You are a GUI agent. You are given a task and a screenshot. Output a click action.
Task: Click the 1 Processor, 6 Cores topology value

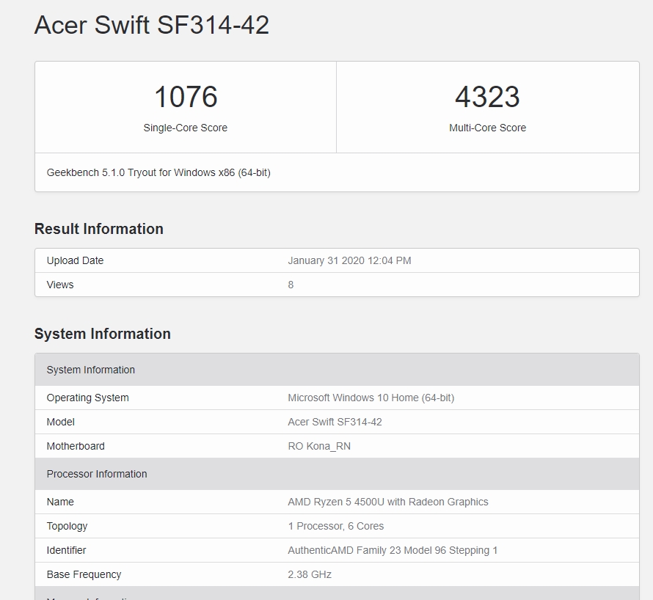tap(335, 526)
